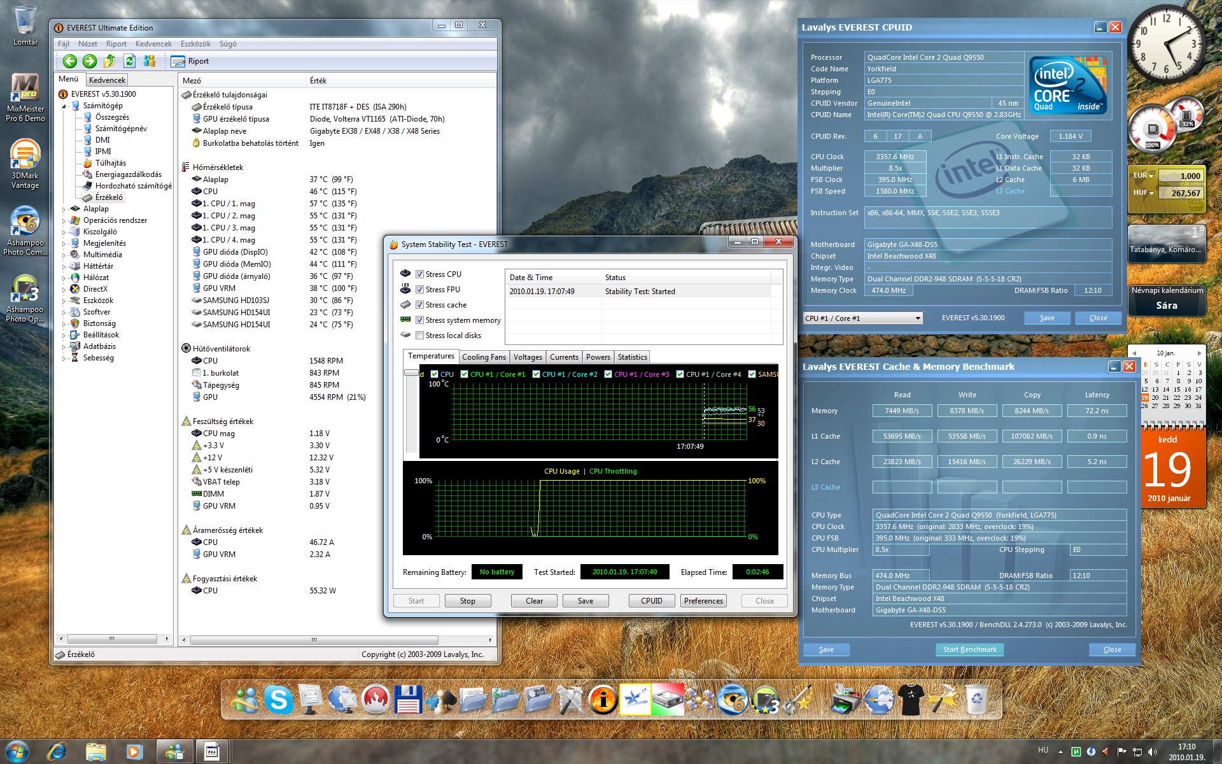Click Start Benchmark in Cache & Memory Benchmark
Viewport: 1222px width, 764px height.
(969, 649)
